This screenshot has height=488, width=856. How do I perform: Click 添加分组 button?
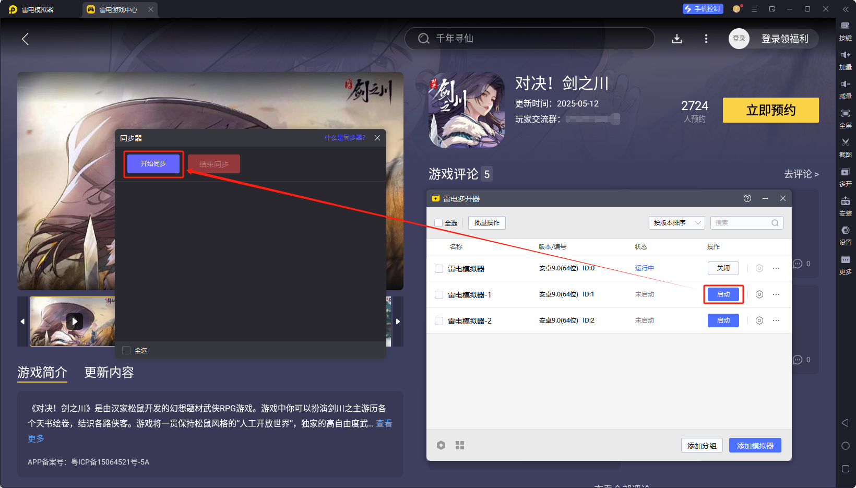pyautogui.click(x=702, y=445)
